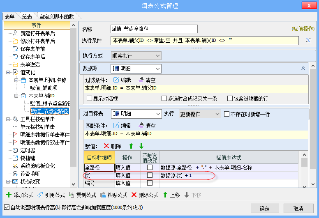Click 复制公式 copy formula
Image resolution: width=319 pixels, height=218 pixels.
pos(82,195)
